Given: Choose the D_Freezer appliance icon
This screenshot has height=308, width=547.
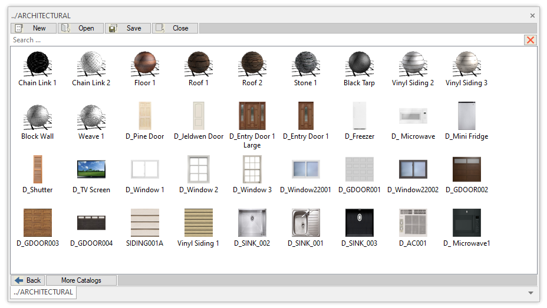Looking at the screenshot, I should pos(360,116).
